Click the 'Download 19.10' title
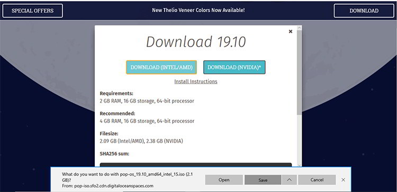 tap(196, 42)
